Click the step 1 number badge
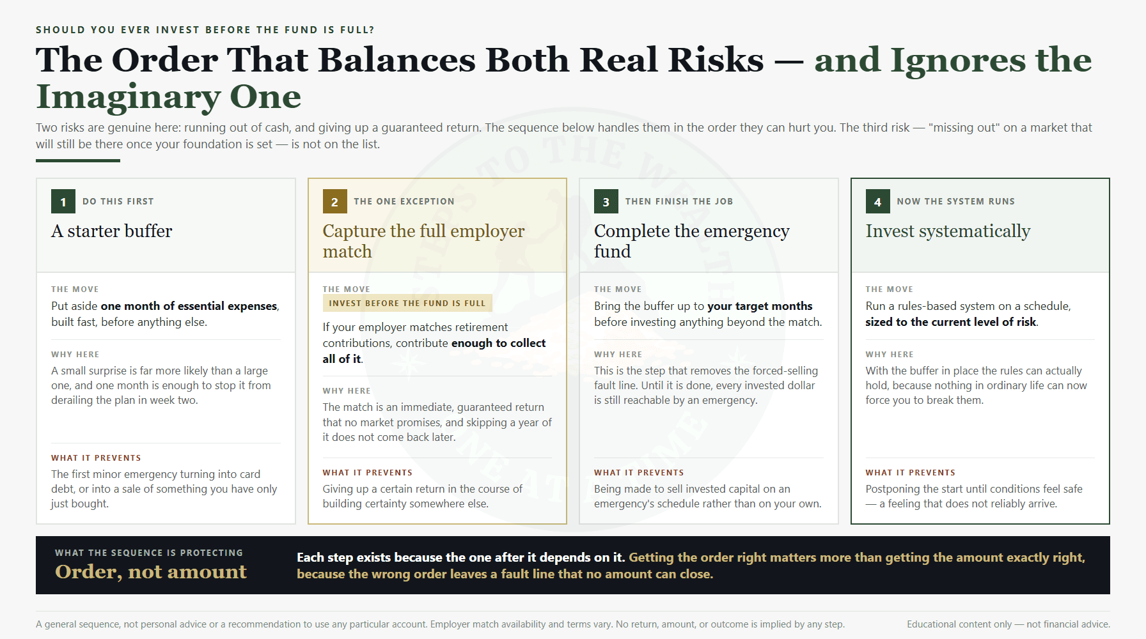The image size is (1146, 639). pyautogui.click(x=63, y=202)
